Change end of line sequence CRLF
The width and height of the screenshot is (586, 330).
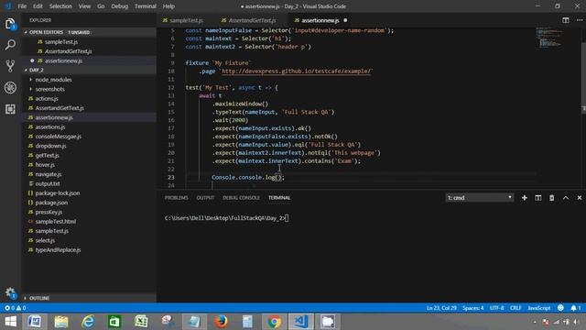click(x=515, y=308)
